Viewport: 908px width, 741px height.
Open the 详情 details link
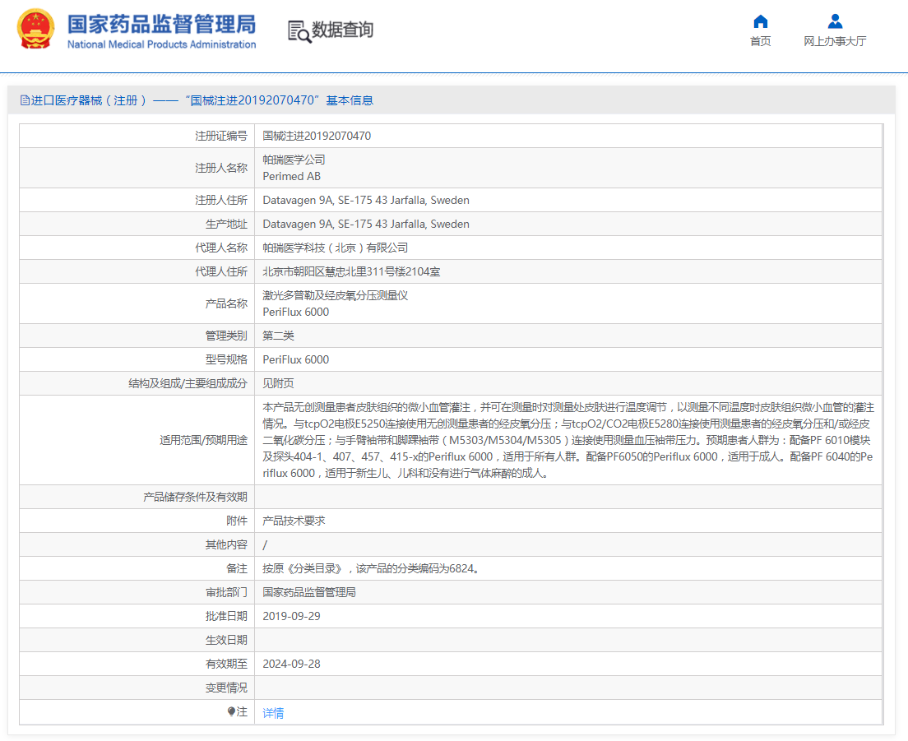(x=273, y=713)
